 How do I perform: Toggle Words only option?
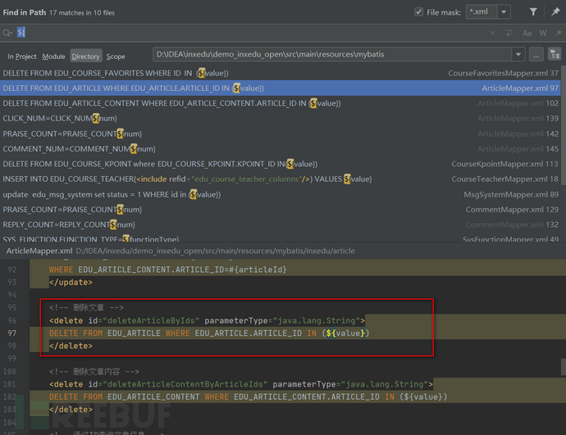pos(542,33)
